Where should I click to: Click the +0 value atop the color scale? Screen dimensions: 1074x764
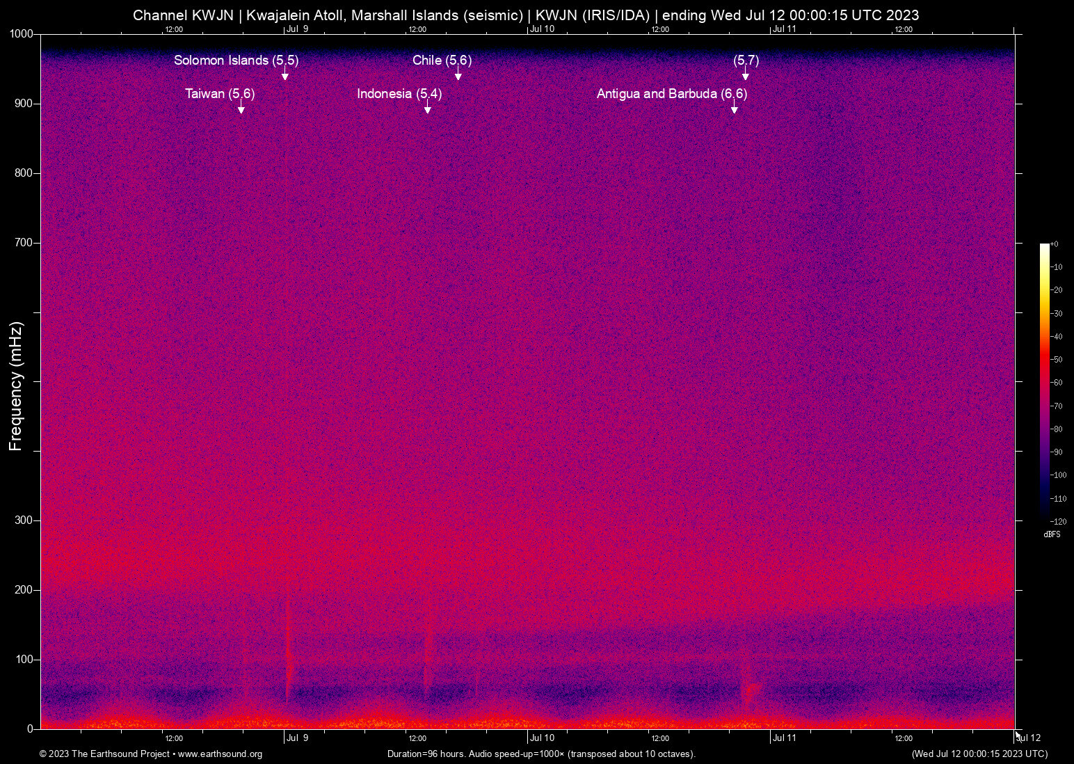[1054, 244]
